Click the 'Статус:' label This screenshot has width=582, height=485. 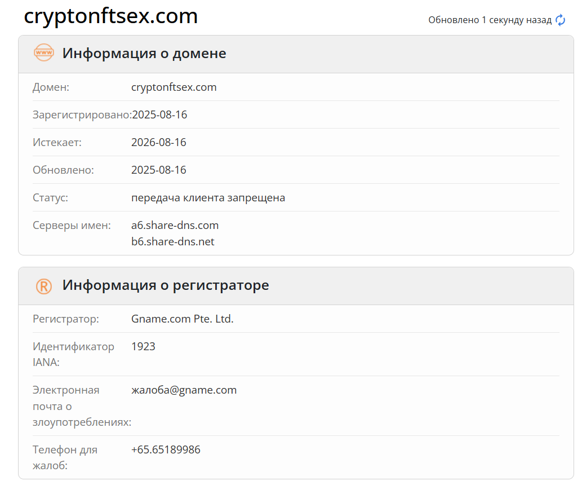tap(51, 197)
